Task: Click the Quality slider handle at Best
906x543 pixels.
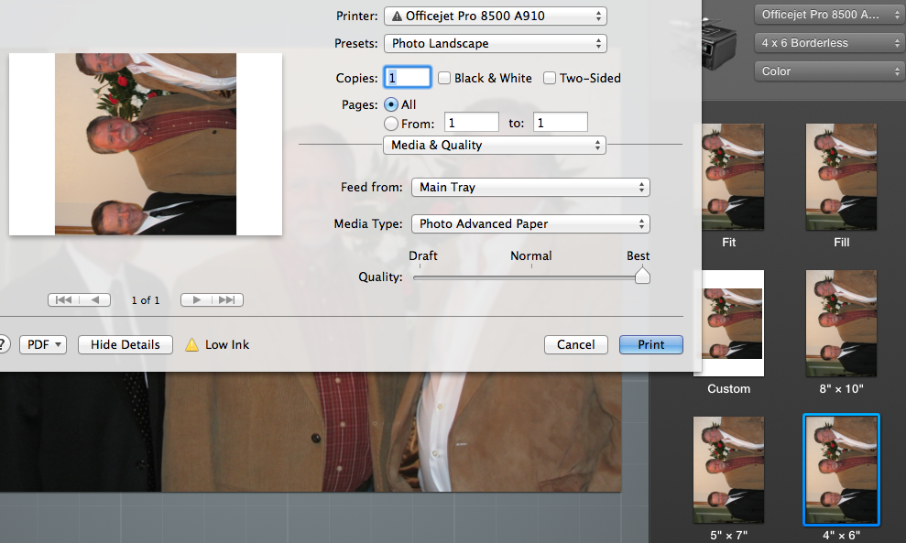Action: point(642,276)
